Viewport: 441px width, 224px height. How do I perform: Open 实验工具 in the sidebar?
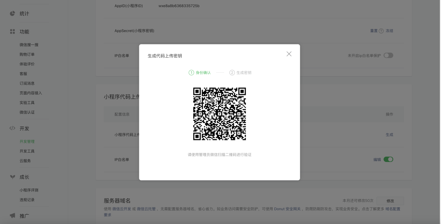coord(27,102)
